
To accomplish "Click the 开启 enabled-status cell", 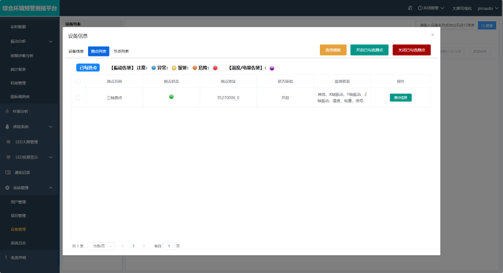I will [285, 98].
